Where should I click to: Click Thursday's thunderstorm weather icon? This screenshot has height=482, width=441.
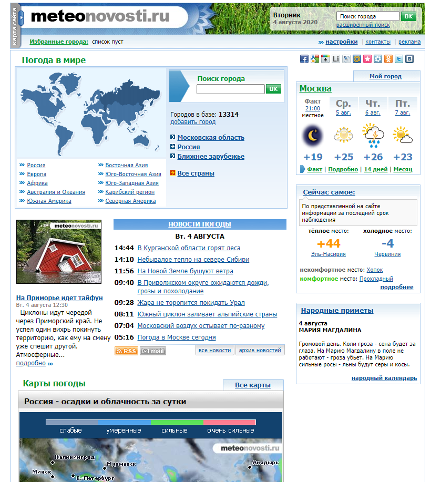pos(373,135)
